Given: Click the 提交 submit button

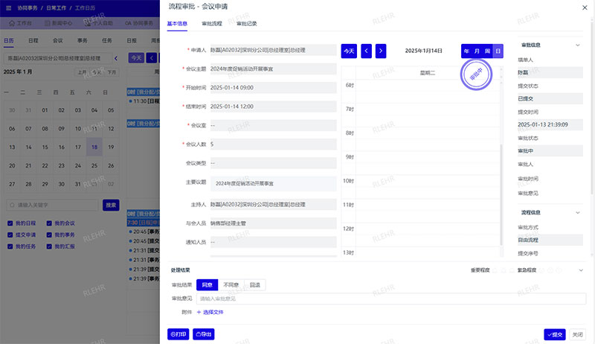Looking at the screenshot, I should (x=554, y=334).
